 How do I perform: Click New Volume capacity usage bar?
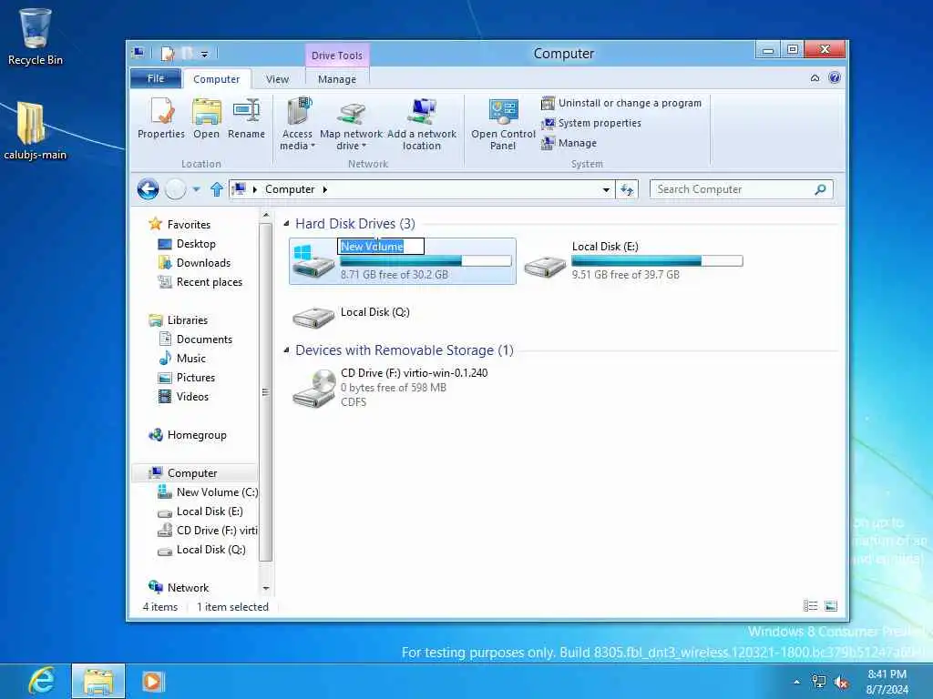(425, 261)
